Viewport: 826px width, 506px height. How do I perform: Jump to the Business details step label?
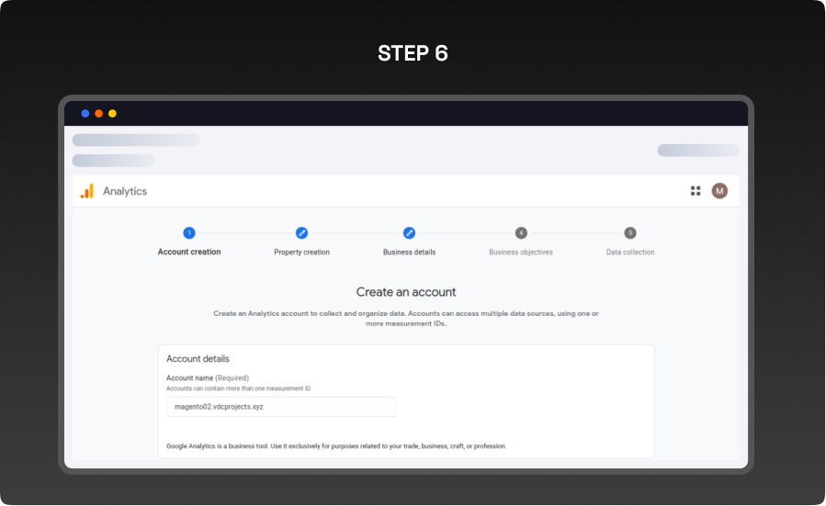[409, 252]
